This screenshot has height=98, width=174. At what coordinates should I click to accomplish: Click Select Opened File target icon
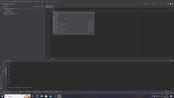tap(34, 7)
